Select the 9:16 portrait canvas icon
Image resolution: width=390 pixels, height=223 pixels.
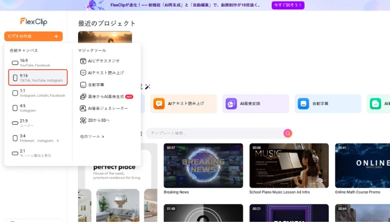(x=15, y=78)
